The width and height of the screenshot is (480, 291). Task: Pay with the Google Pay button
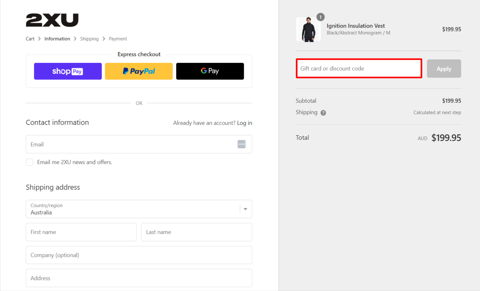coord(210,71)
